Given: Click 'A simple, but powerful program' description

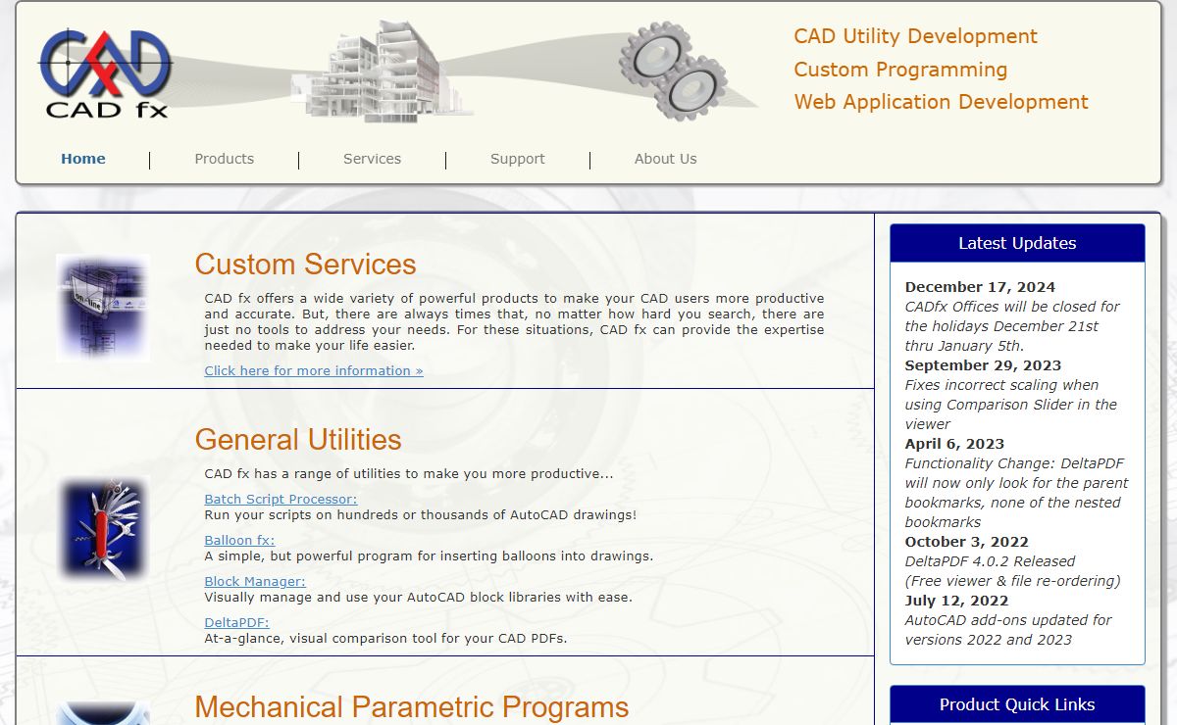Looking at the screenshot, I should click(x=429, y=556).
